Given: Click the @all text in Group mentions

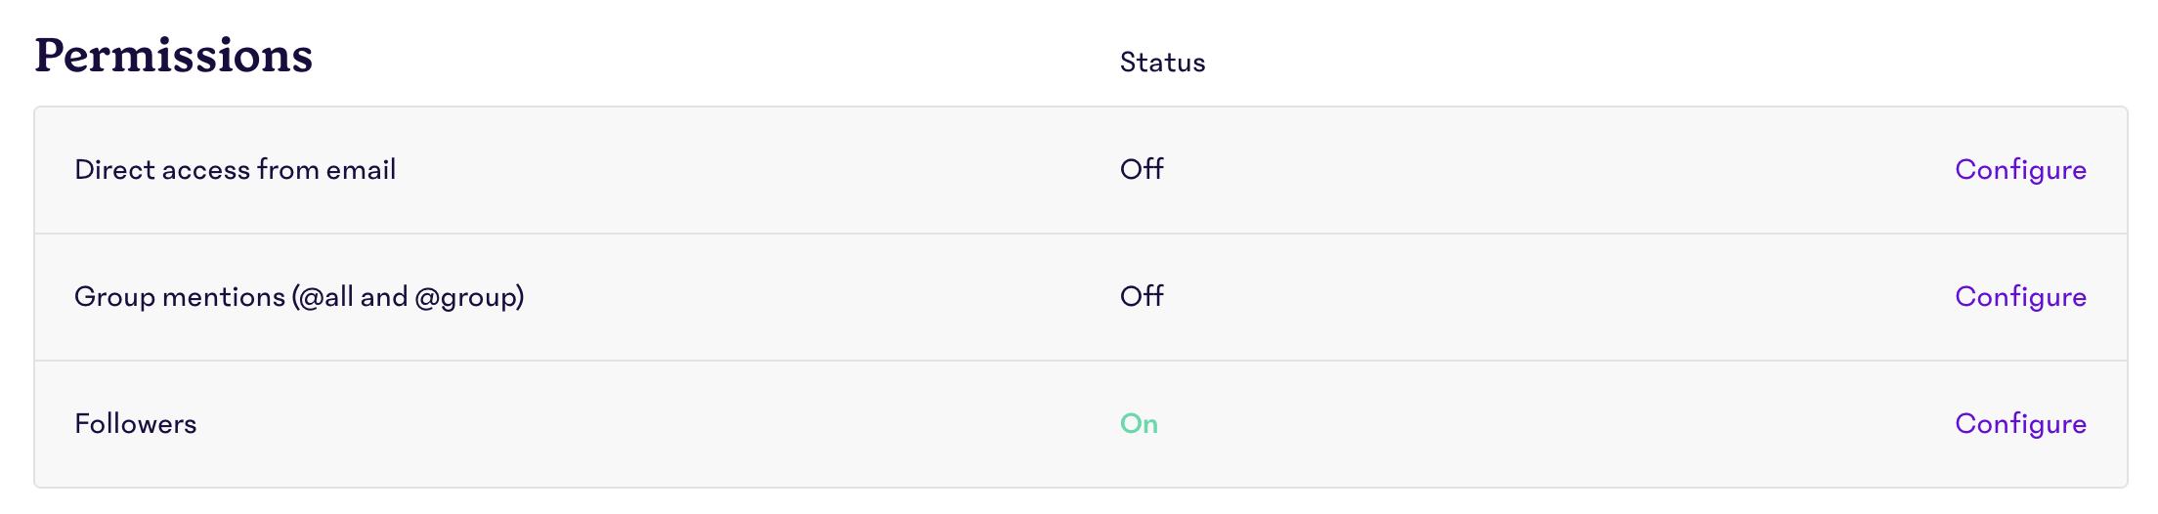Looking at the screenshot, I should pyautogui.click(x=325, y=297).
